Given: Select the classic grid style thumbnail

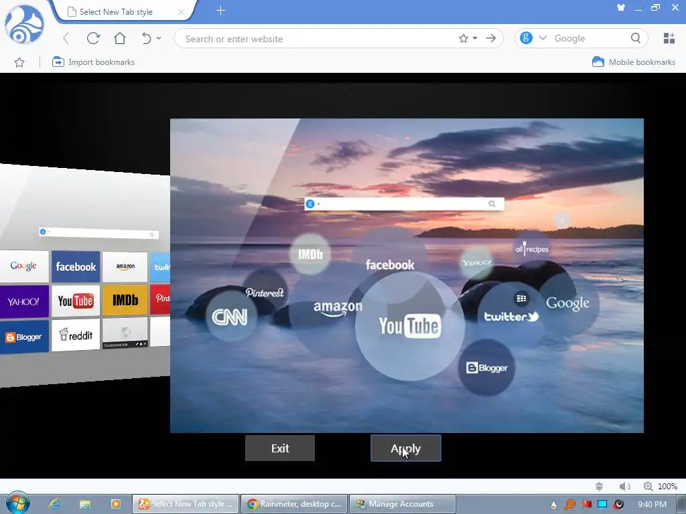Looking at the screenshot, I should coord(85,275).
